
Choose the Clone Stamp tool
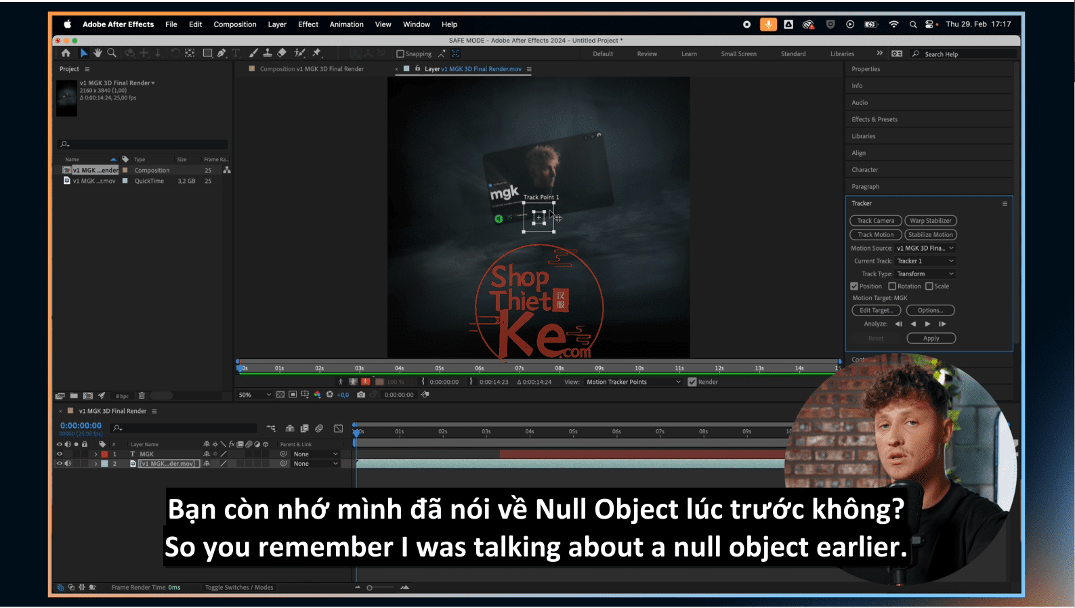268,53
